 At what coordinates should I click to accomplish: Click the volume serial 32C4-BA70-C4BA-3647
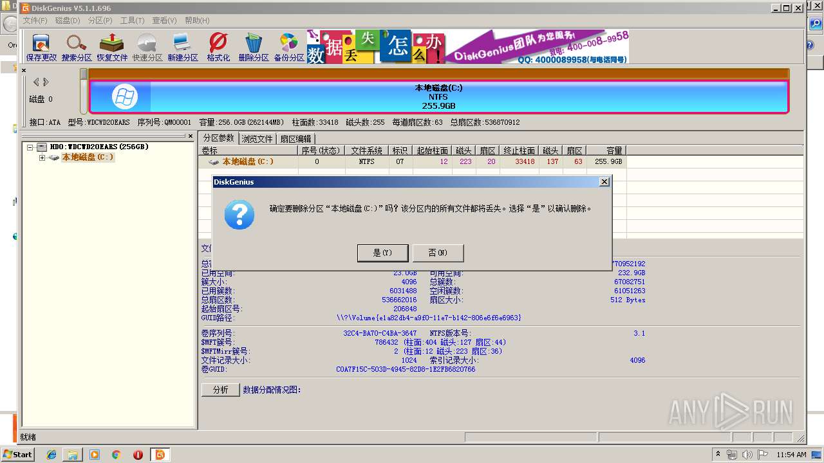380,333
